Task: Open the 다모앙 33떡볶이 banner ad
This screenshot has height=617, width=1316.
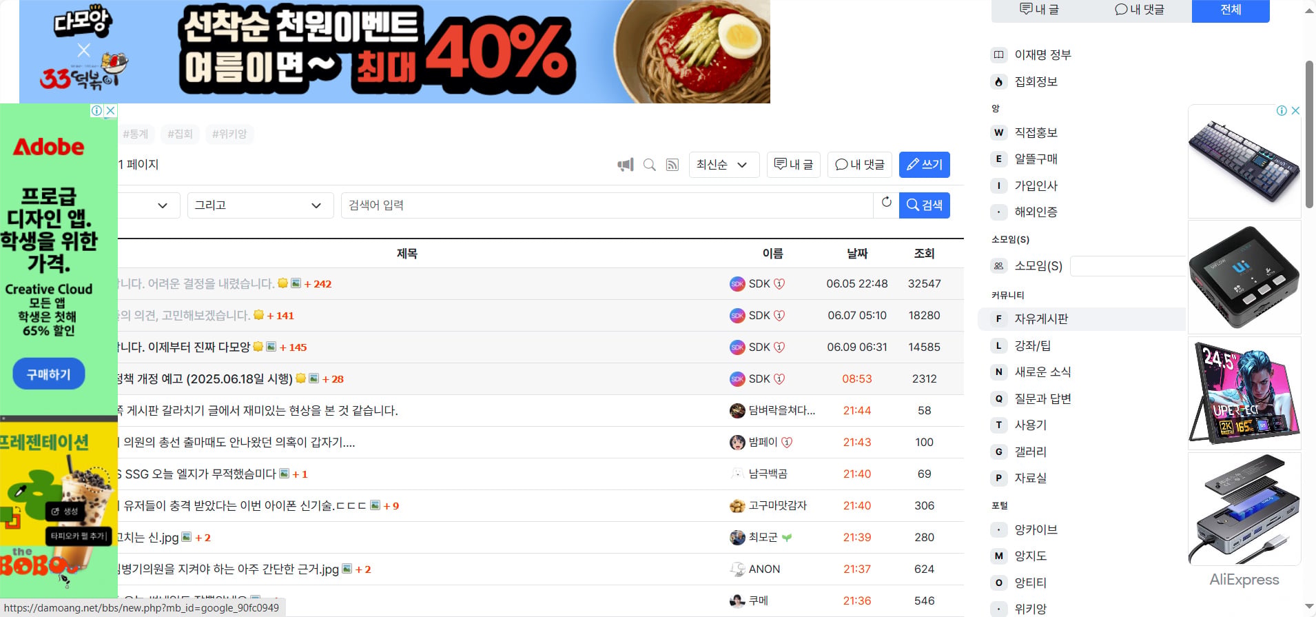Action: click(395, 52)
